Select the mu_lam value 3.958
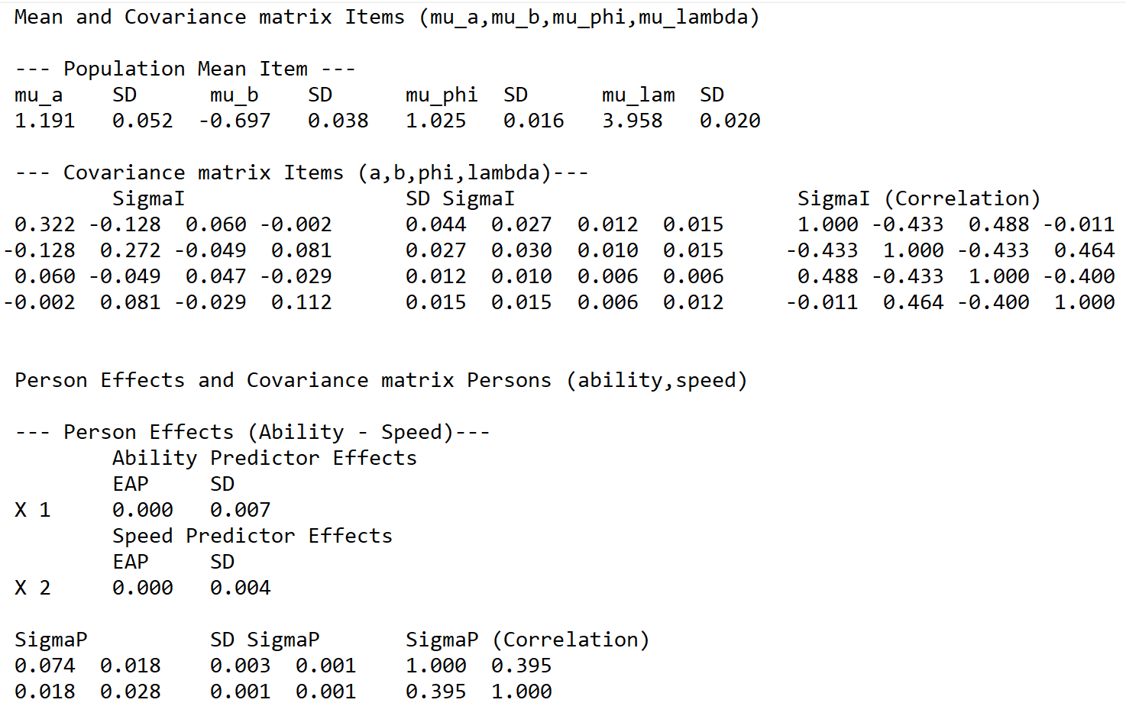Screen dimensions: 1126x719 [632, 121]
